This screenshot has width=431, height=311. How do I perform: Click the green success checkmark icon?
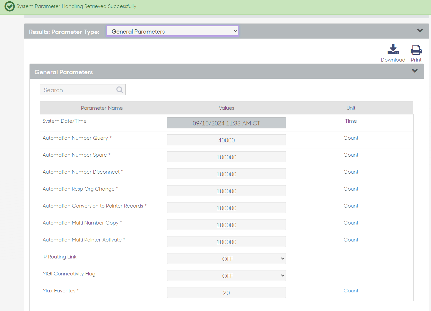tap(10, 6)
